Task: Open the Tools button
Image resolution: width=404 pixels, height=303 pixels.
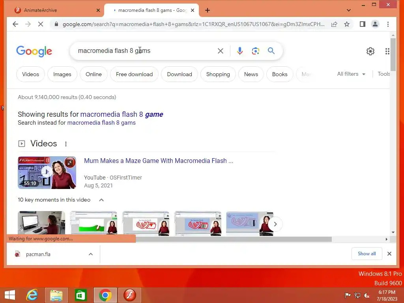Action: pyautogui.click(x=383, y=74)
